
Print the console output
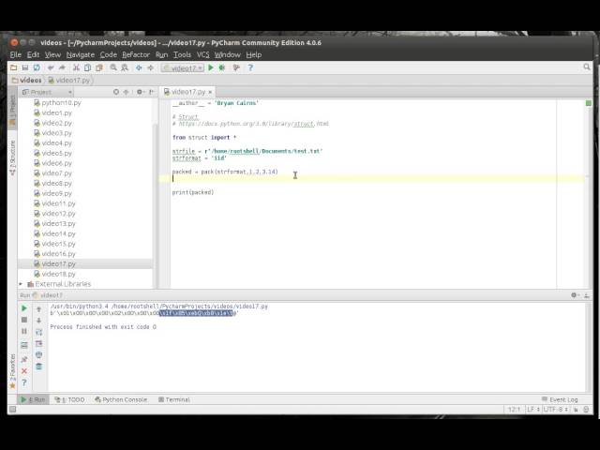point(38,355)
